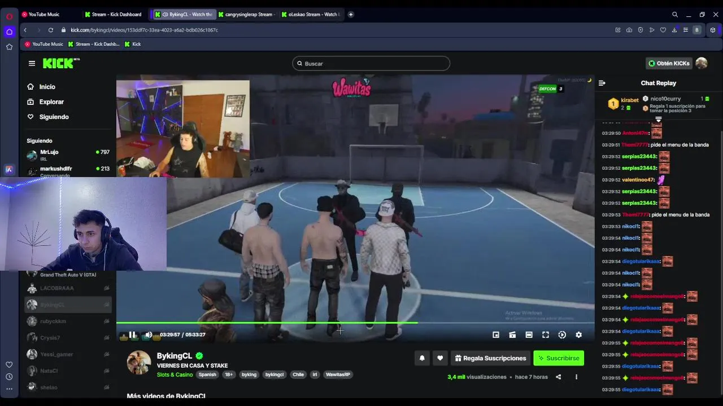The height and width of the screenshot is (406, 723).
Task: Follow BykingCL with the heart button
Action: 440,358
